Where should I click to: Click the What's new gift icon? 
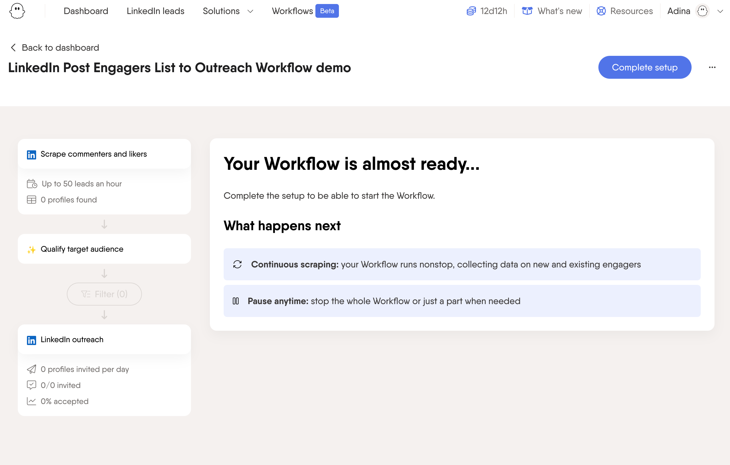[x=527, y=11]
